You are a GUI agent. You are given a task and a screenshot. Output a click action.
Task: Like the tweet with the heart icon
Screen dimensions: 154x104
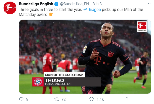pyautogui.click(x=92, y=99)
